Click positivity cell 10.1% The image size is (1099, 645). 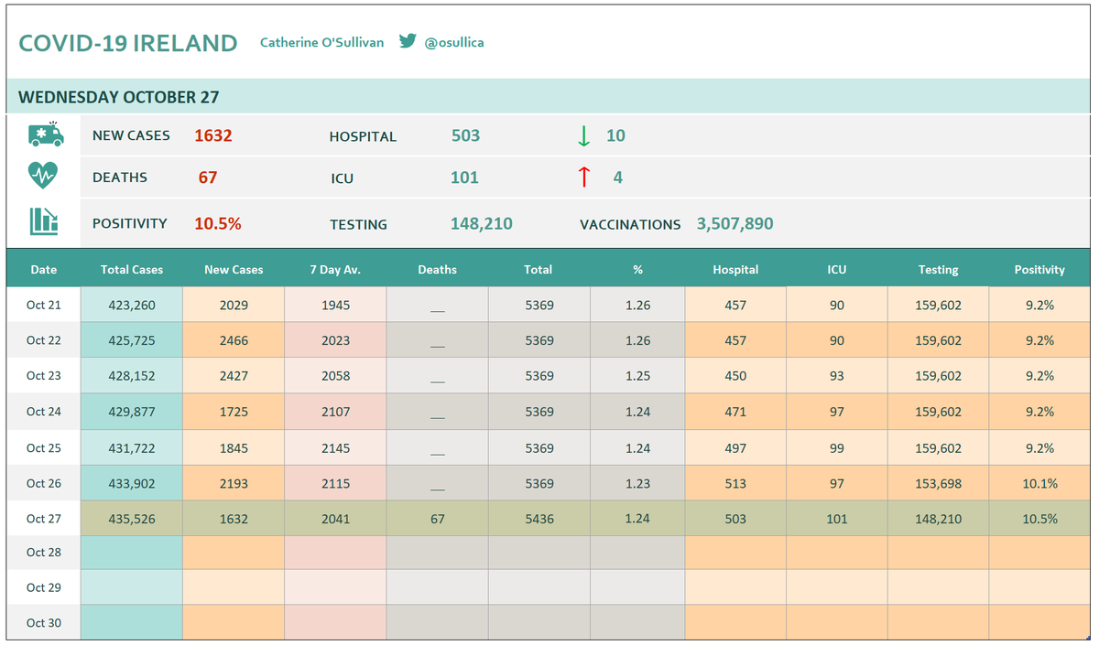click(1040, 483)
